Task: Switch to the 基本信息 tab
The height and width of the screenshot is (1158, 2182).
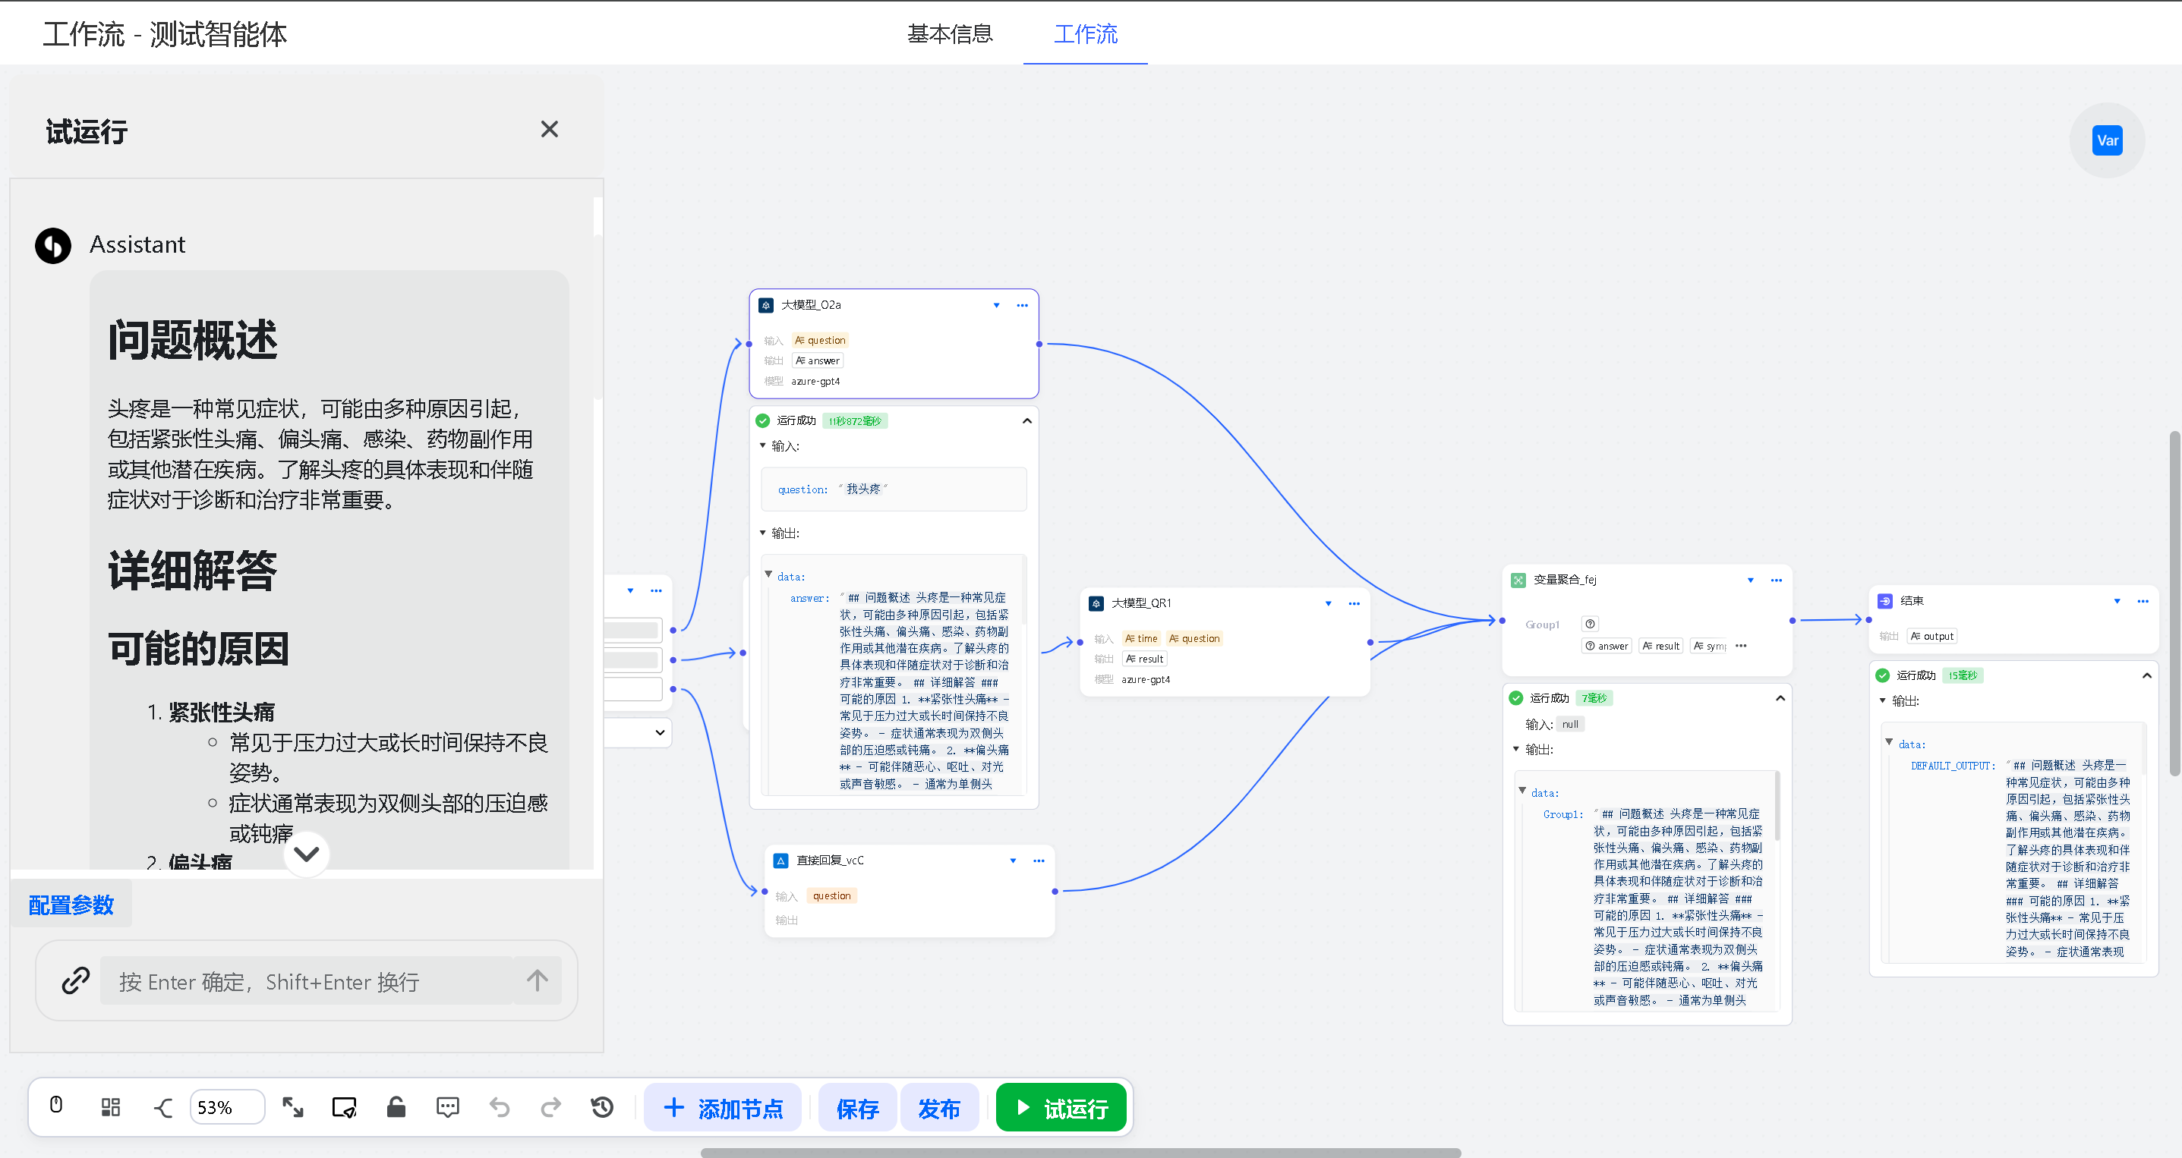Action: 950,34
